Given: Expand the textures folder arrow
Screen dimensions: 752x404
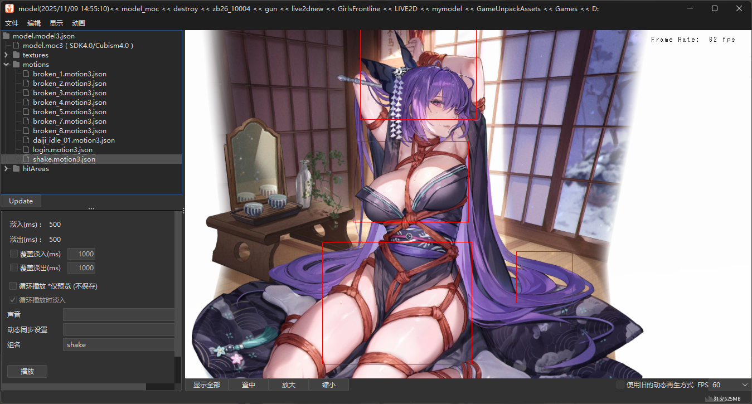Looking at the screenshot, I should [6, 55].
